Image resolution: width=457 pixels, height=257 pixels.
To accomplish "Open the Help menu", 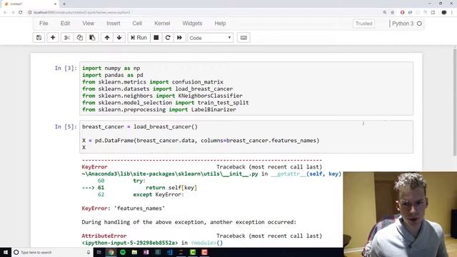I will [220, 24].
